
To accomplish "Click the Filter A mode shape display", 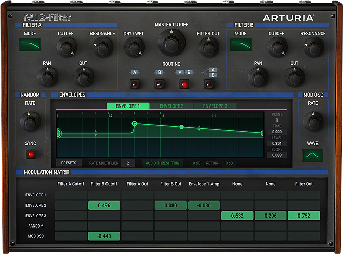I will [30, 45].
